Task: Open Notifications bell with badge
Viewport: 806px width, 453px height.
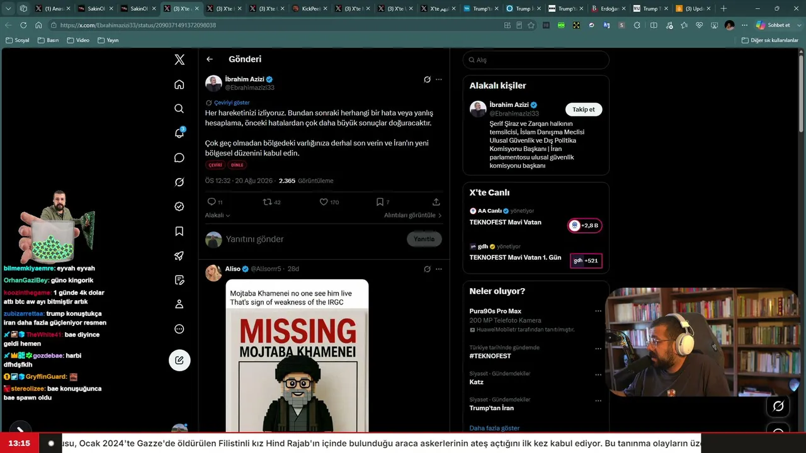Action: click(x=179, y=133)
